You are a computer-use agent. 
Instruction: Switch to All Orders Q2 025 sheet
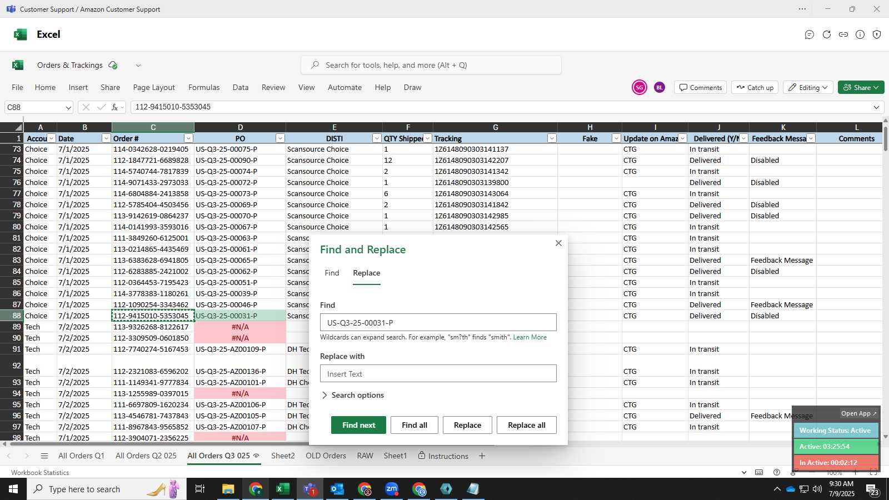146,456
